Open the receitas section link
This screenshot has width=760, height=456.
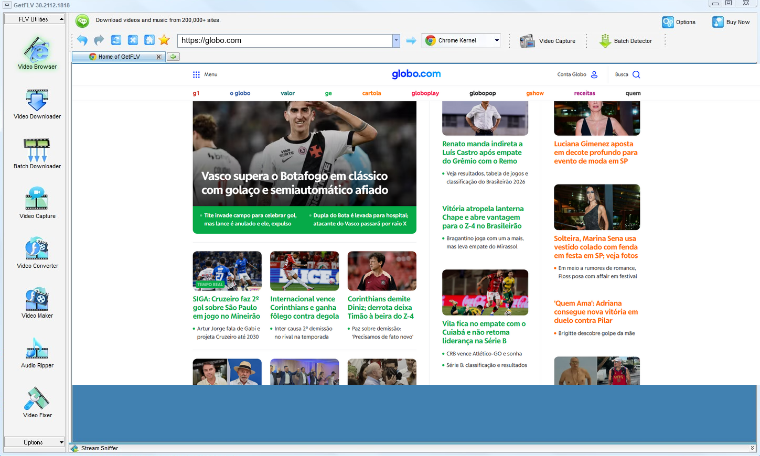click(585, 93)
